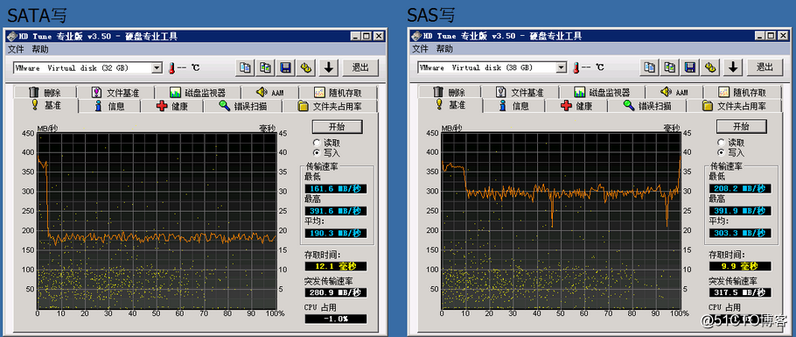796x337 pixels.
Task: Select 基准 tab in SAS window
Action: click(450, 105)
